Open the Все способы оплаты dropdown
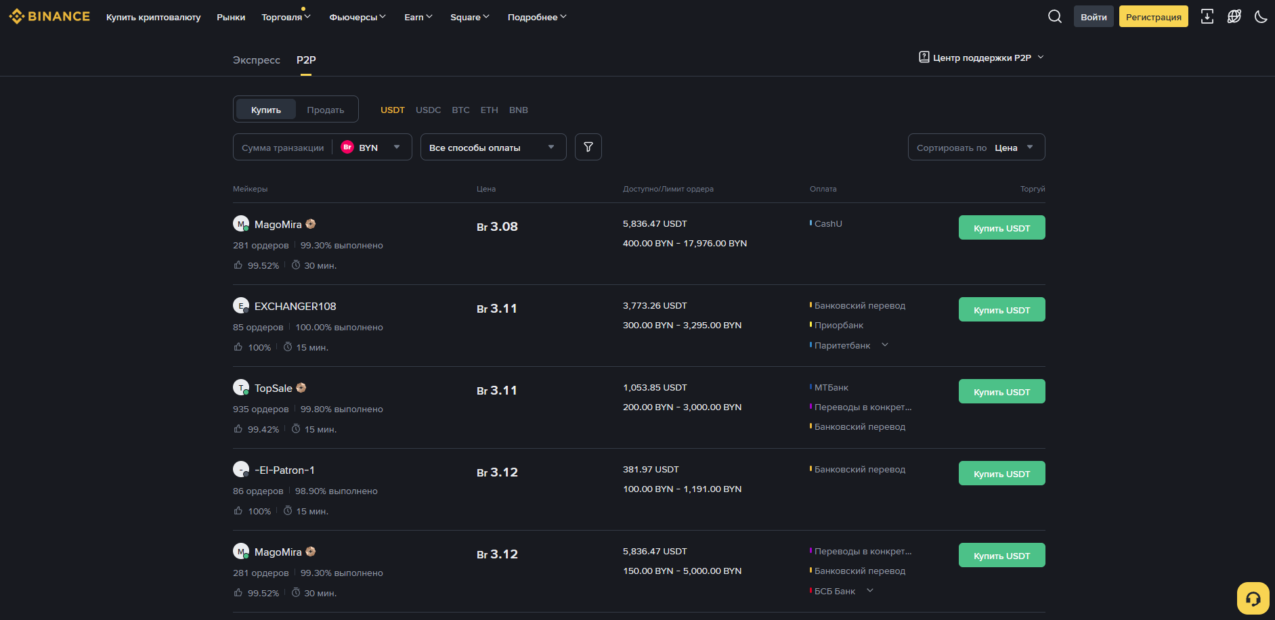The height and width of the screenshot is (620, 1275). click(493, 147)
